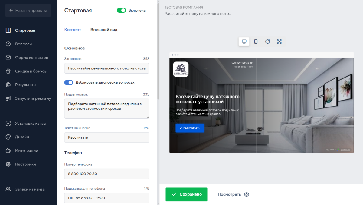
Task: Open Запустить рекламу megaphone item
Action: pyautogui.click(x=33, y=98)
